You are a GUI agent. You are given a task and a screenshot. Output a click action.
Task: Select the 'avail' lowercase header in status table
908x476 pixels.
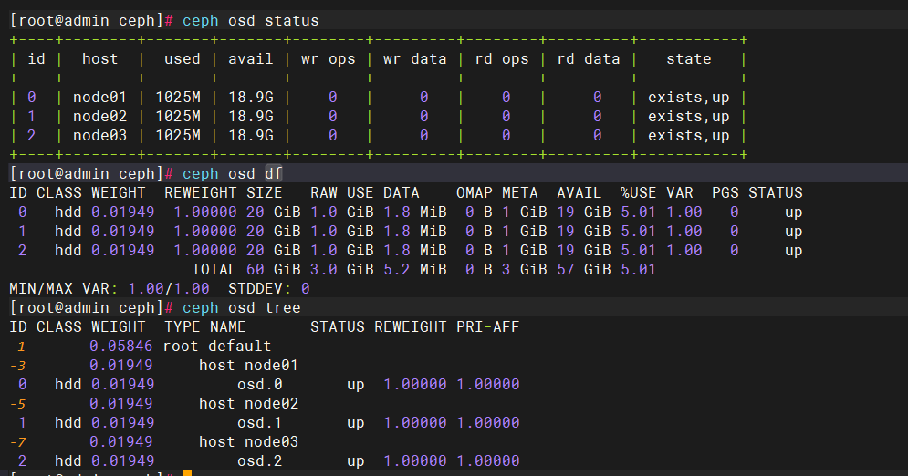click(250, 59)
